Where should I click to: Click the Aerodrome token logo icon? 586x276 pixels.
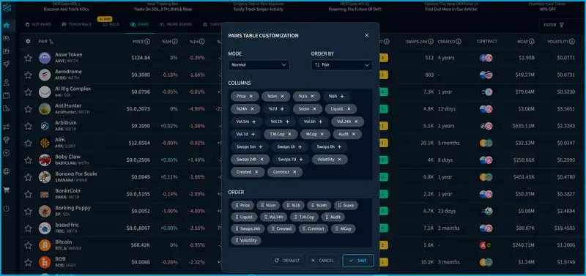(x=45, y=75)
